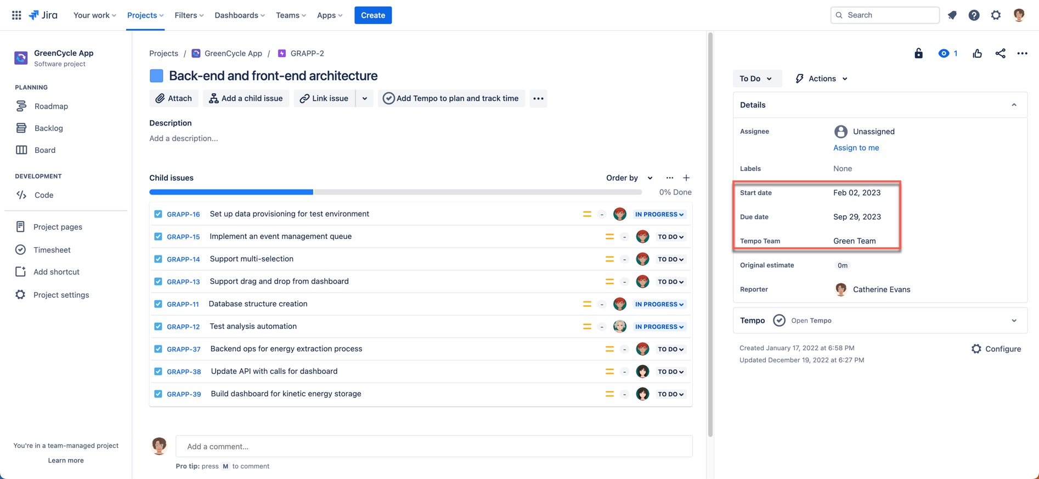
Task: Collapse the Details panel chevron
Action: click(1014, 105)
